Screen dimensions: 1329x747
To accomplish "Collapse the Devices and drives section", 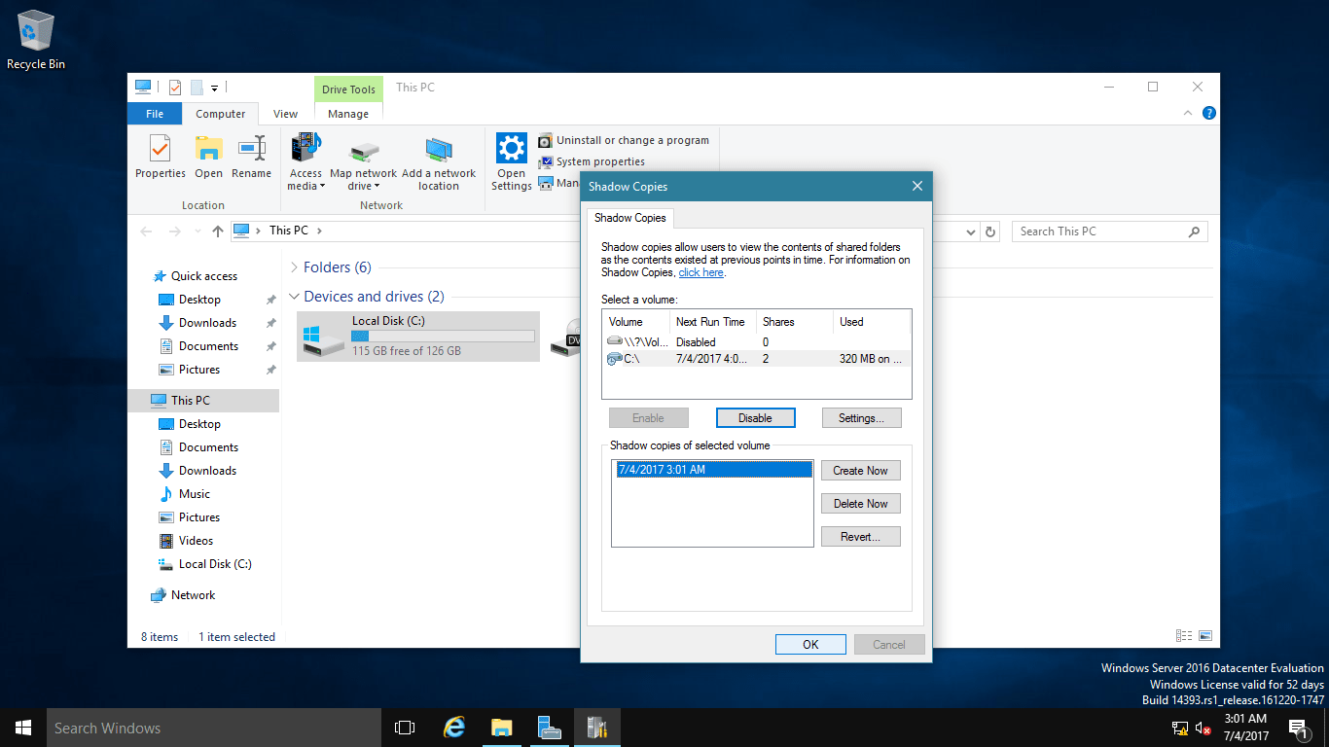I will 295,296.
